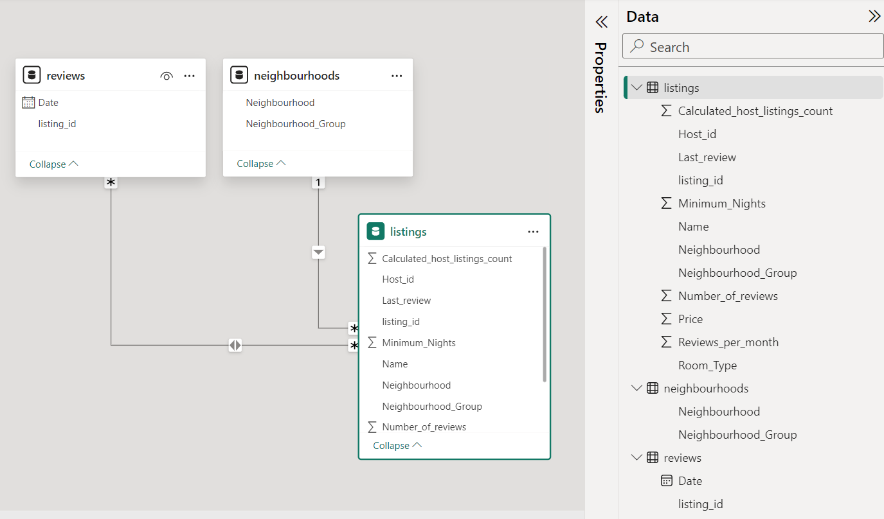Click the table icon on the neighbourhoods card

(240, 75)
